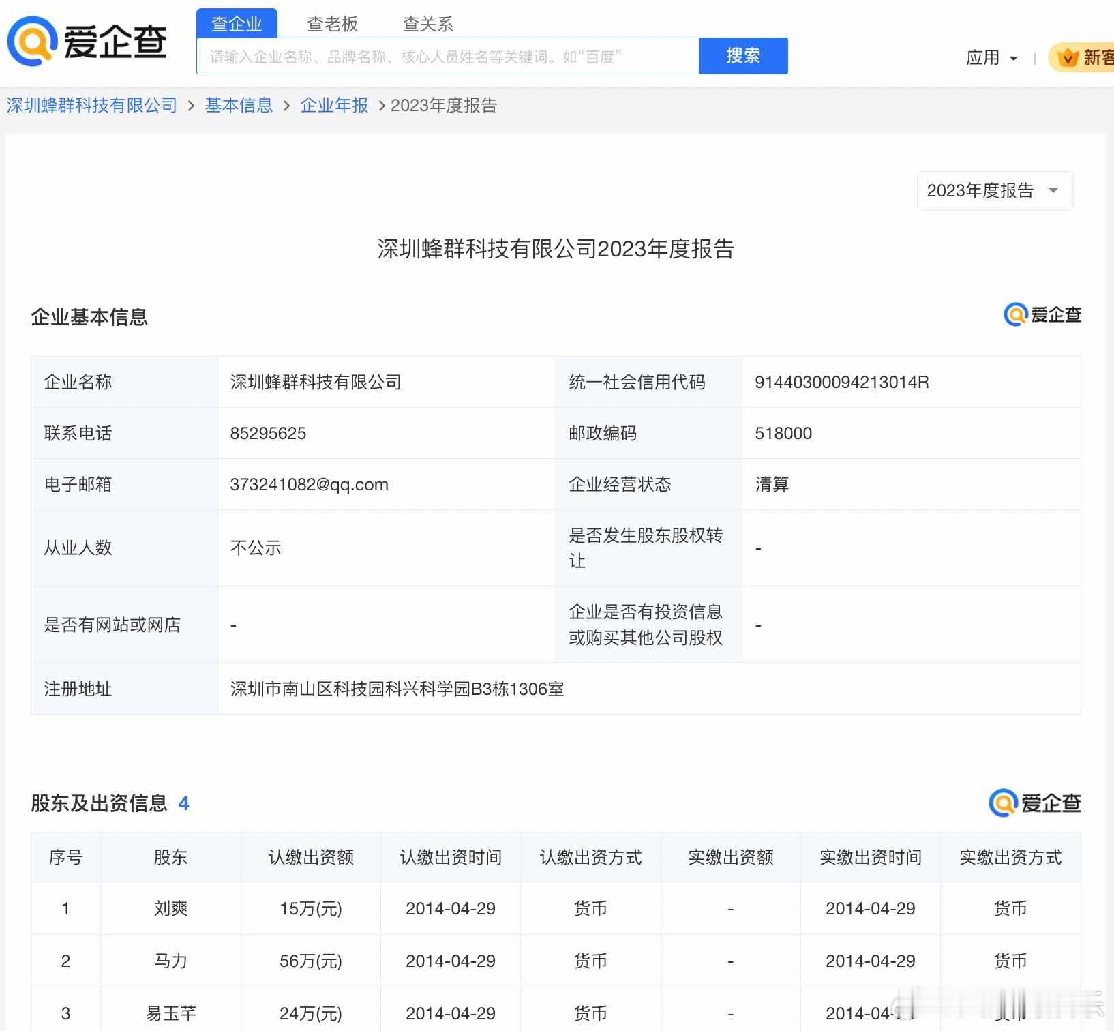
Task: Click shareholder 易玉芊
Action: coord(170,1013)
